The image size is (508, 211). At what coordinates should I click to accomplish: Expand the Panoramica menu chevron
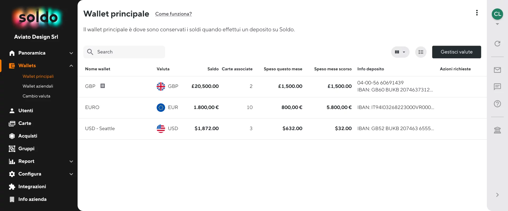(71, 53)
